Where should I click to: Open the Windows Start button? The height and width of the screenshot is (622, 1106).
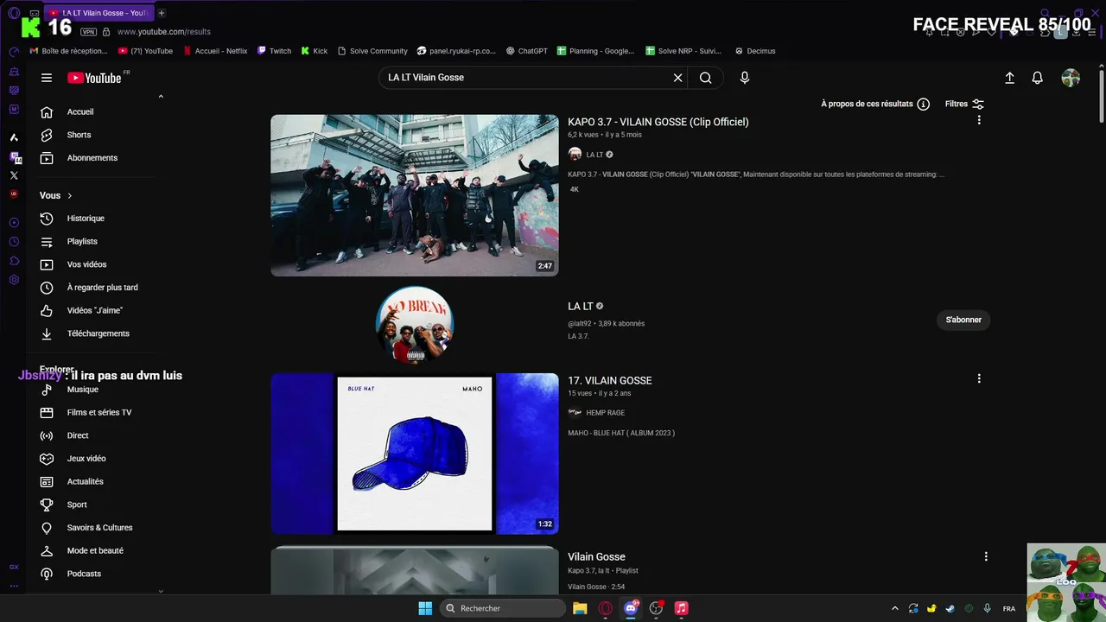point(425,608)
